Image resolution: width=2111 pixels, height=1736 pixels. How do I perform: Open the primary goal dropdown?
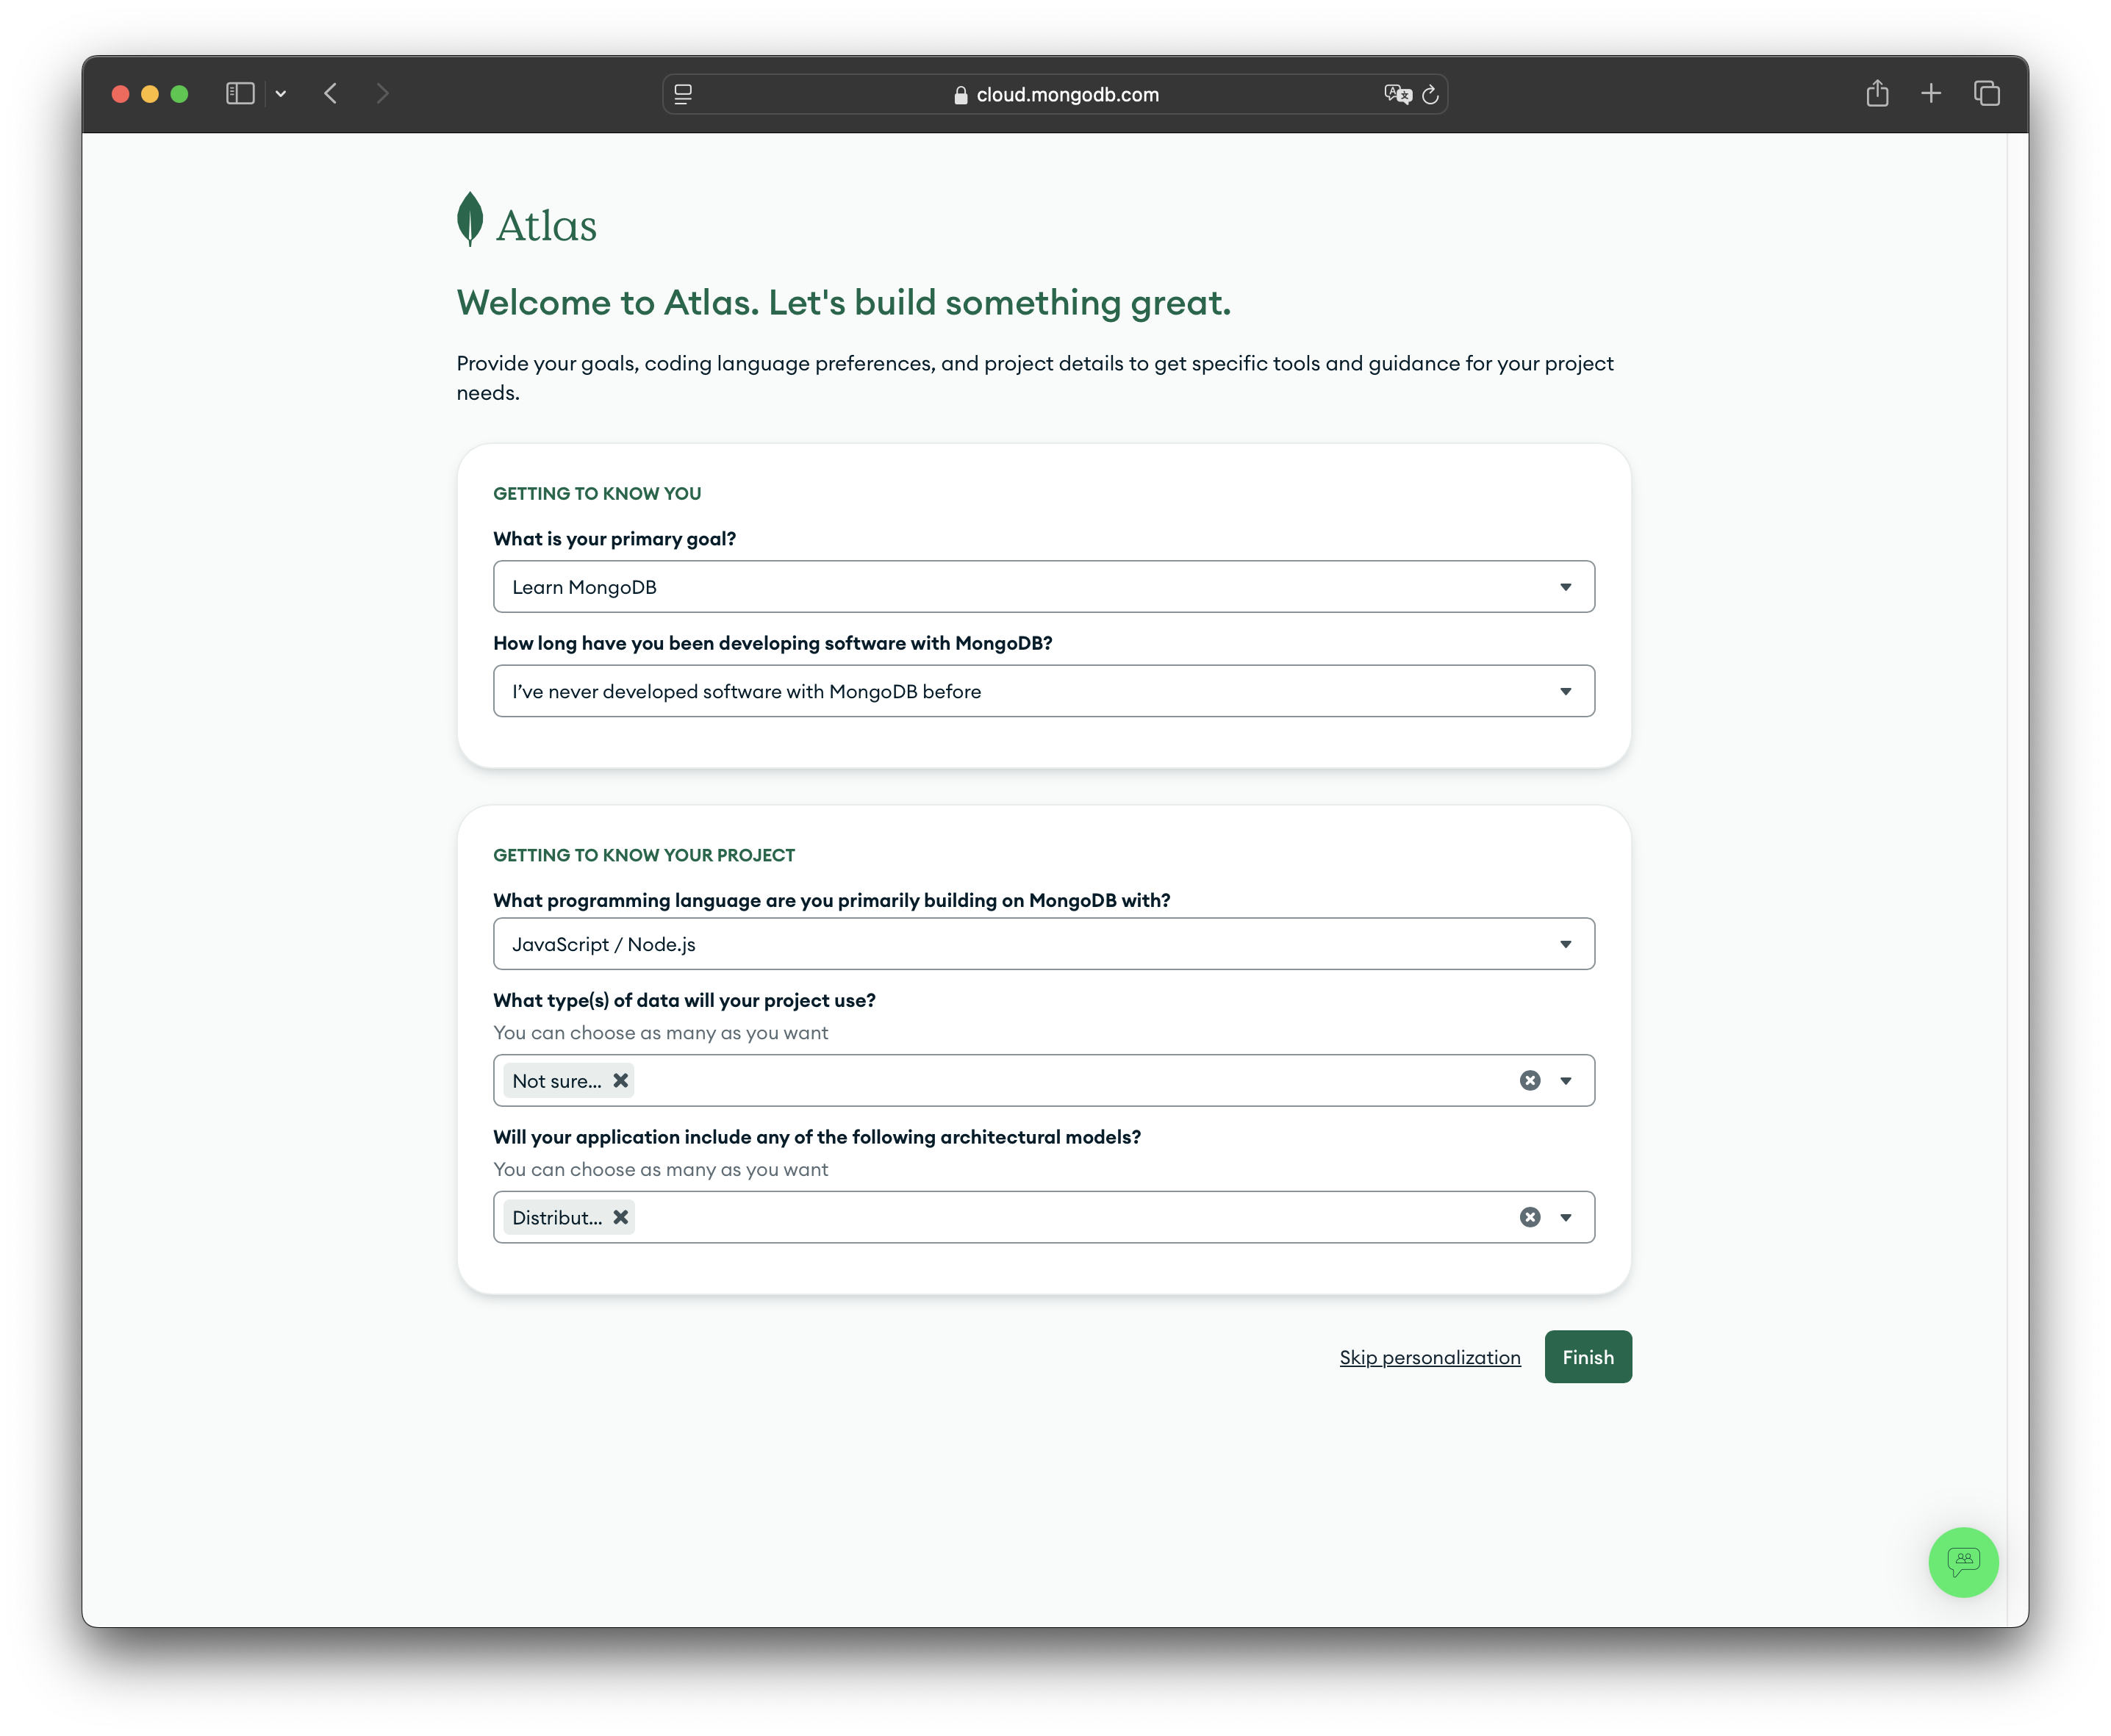[1043, 587]
